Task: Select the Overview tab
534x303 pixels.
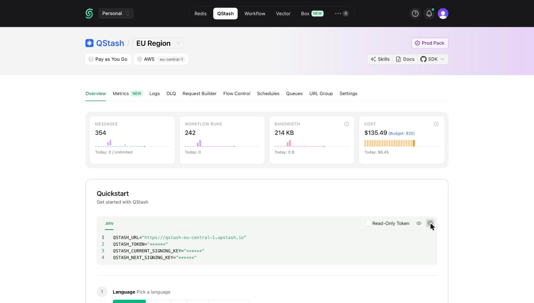Action: click(96, 94)
